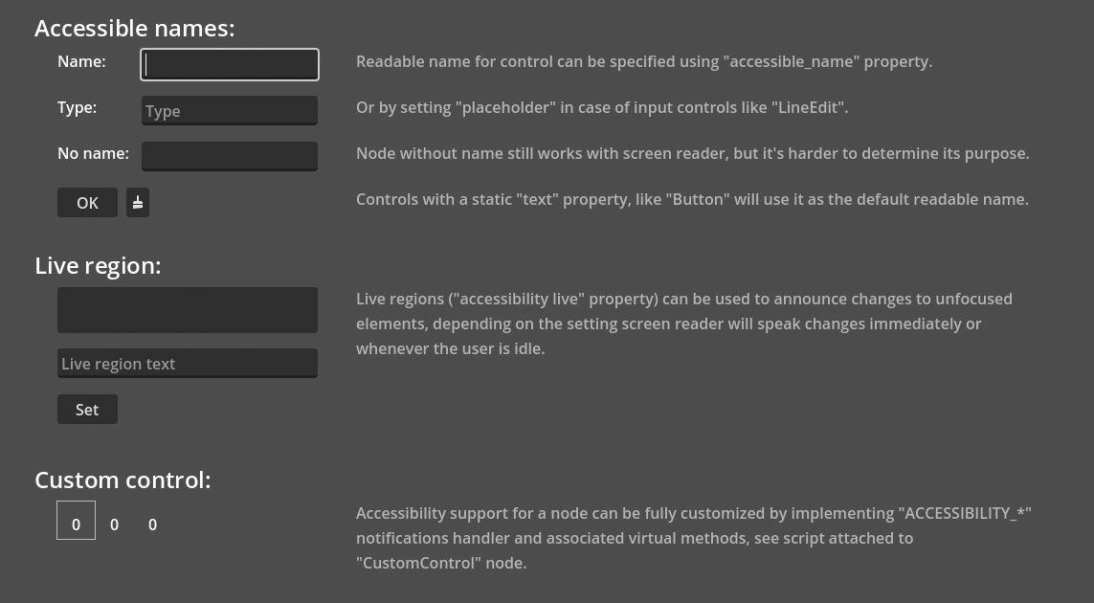Click the Custom control heading
The width and height of the screenshot is (1094, 603).
click(123, 479)
